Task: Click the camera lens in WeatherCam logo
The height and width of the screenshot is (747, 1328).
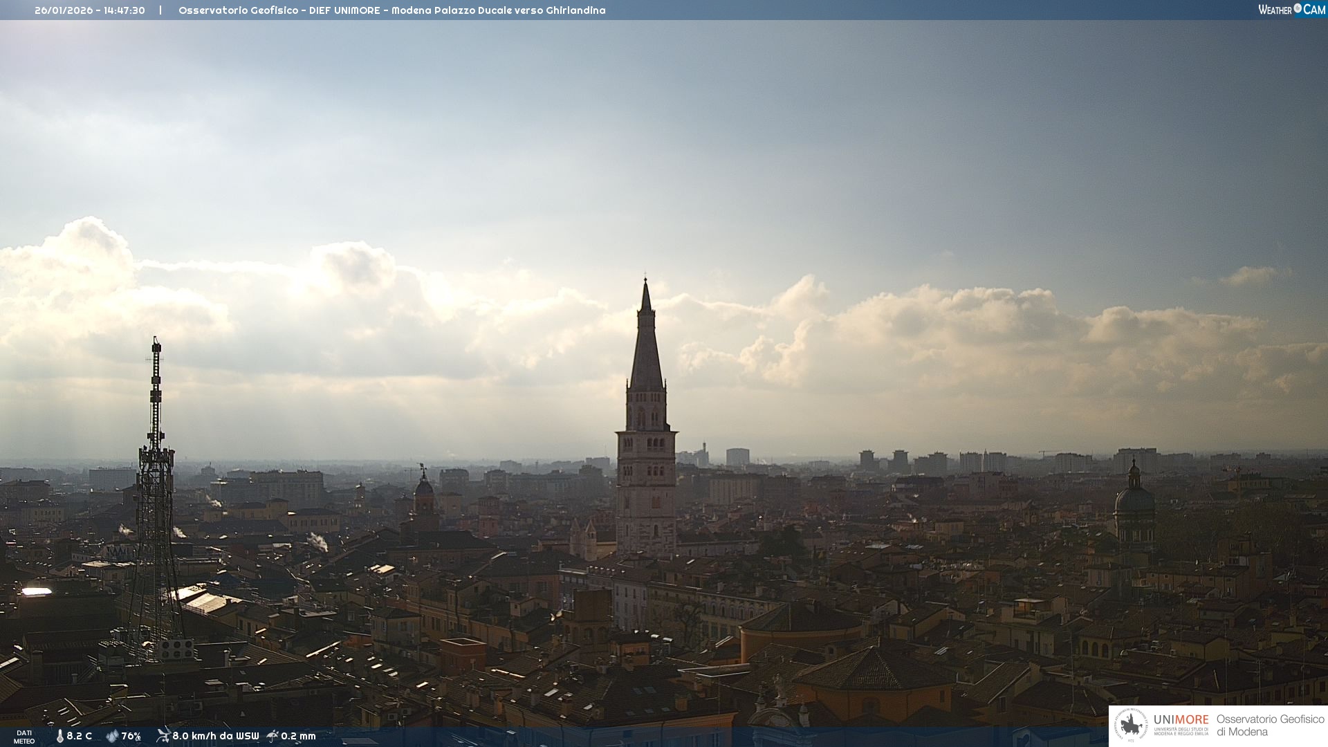Action: pos(1298,8)
